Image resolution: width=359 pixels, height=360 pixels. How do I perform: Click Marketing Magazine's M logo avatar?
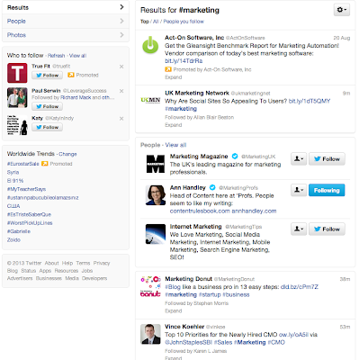click(156, 164)
